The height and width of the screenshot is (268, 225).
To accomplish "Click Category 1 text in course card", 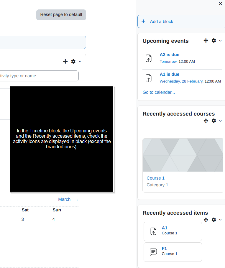I will pos(157,185).
